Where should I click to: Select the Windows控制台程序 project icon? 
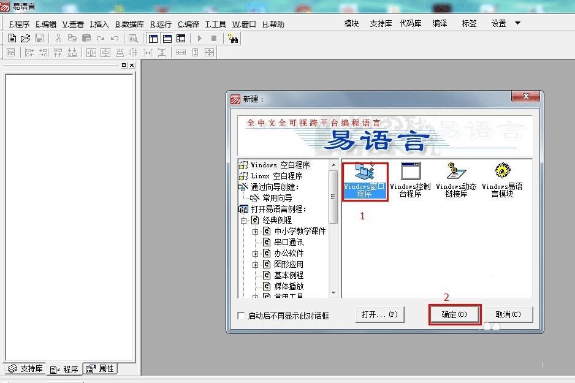click(410, 180)
